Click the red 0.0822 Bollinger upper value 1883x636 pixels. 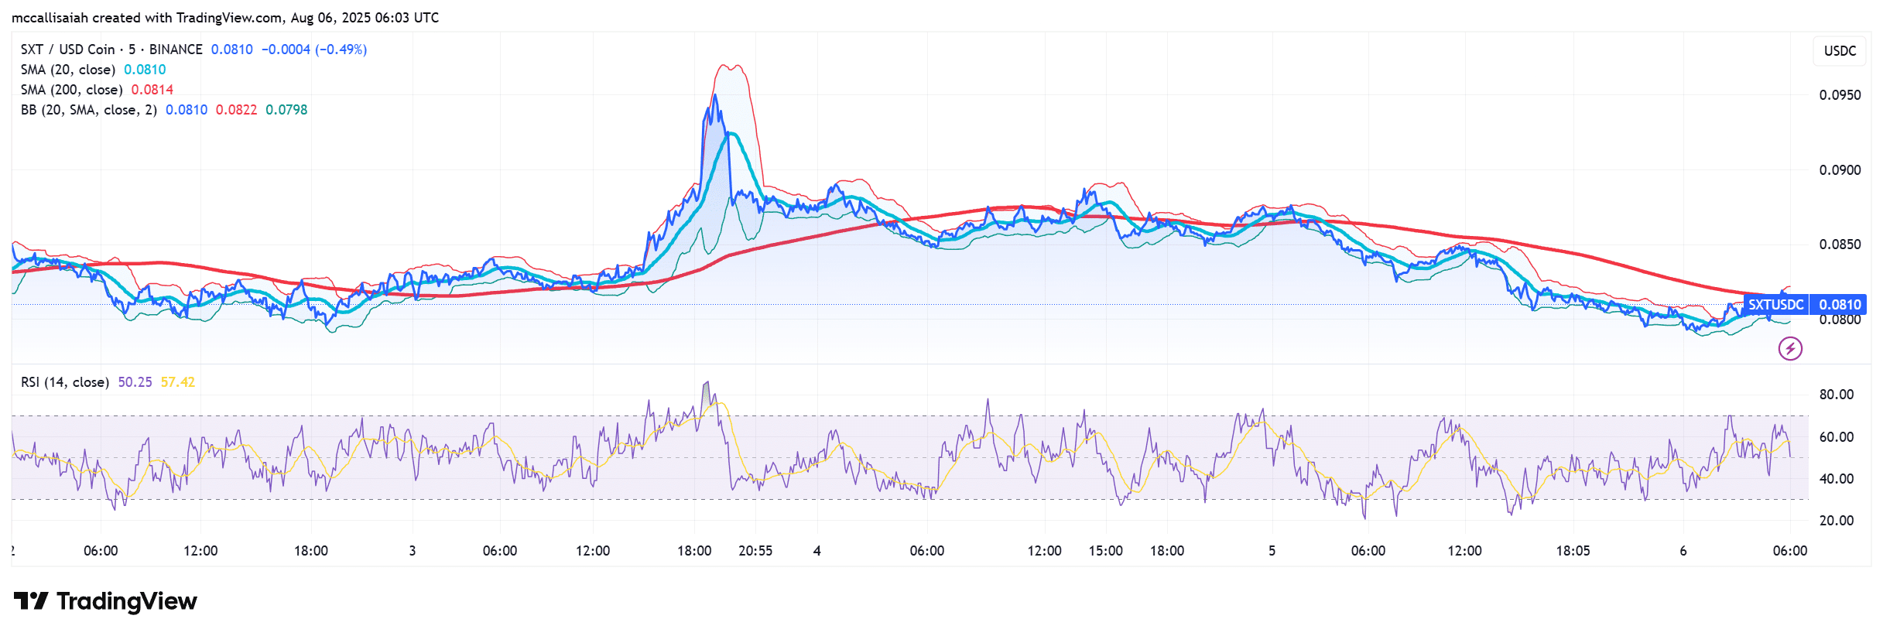point(236,110)
